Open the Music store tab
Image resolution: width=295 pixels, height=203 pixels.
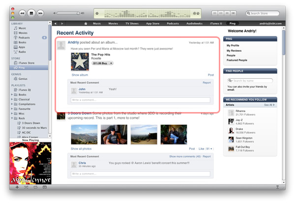pyautogui.click(x=97, y=24)
